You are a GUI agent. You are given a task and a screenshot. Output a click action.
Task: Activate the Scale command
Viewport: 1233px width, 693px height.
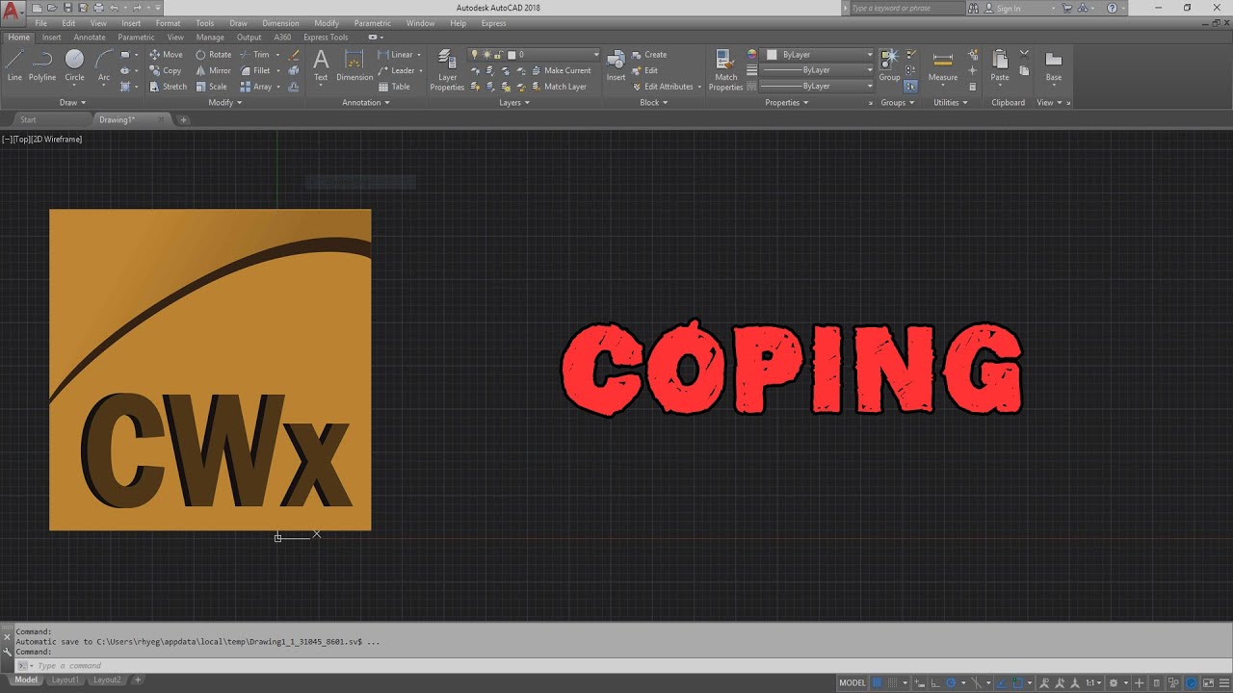click(212, 87)
